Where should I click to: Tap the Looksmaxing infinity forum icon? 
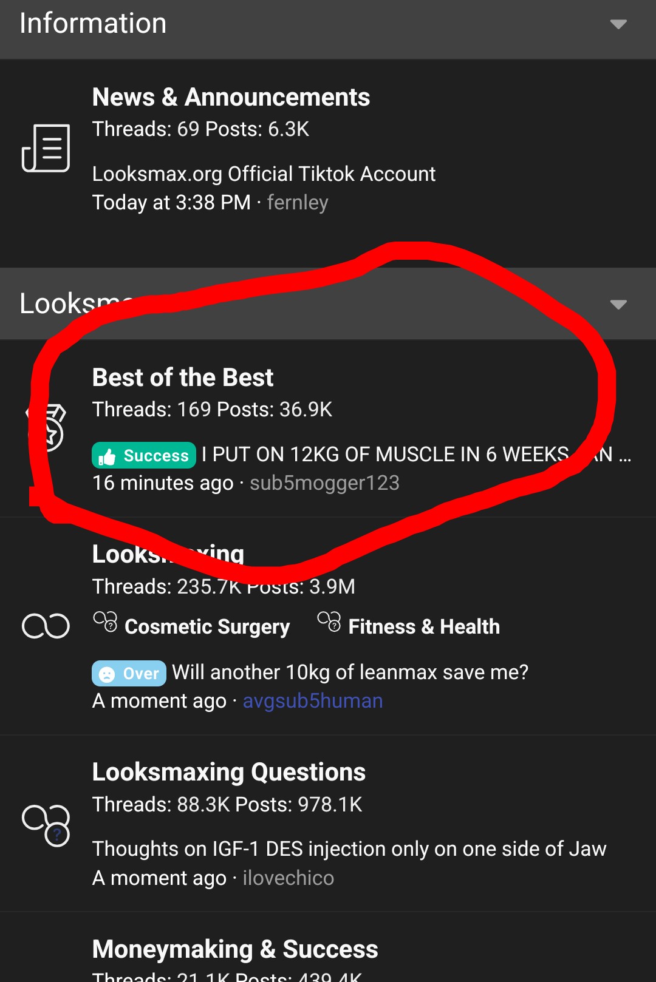pos(46,626)
